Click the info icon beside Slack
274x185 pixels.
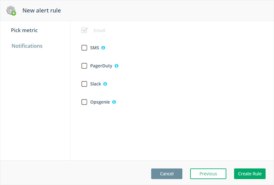pyautogui.click(x=105, y=84)
